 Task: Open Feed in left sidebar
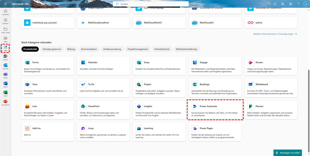click(x=5, y=39)
